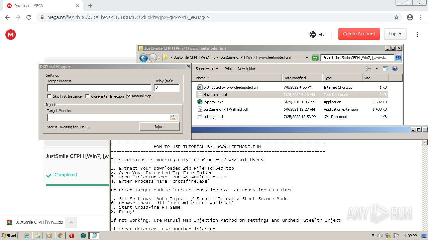Click Chrome icon in taskbar
428x240 pixels.
point(60,236)
